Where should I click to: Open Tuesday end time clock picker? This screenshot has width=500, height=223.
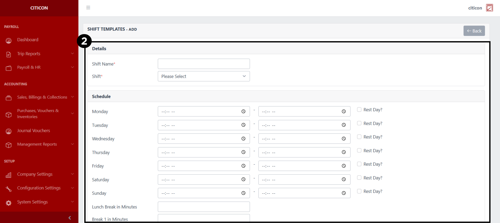[x=344, y=125]
